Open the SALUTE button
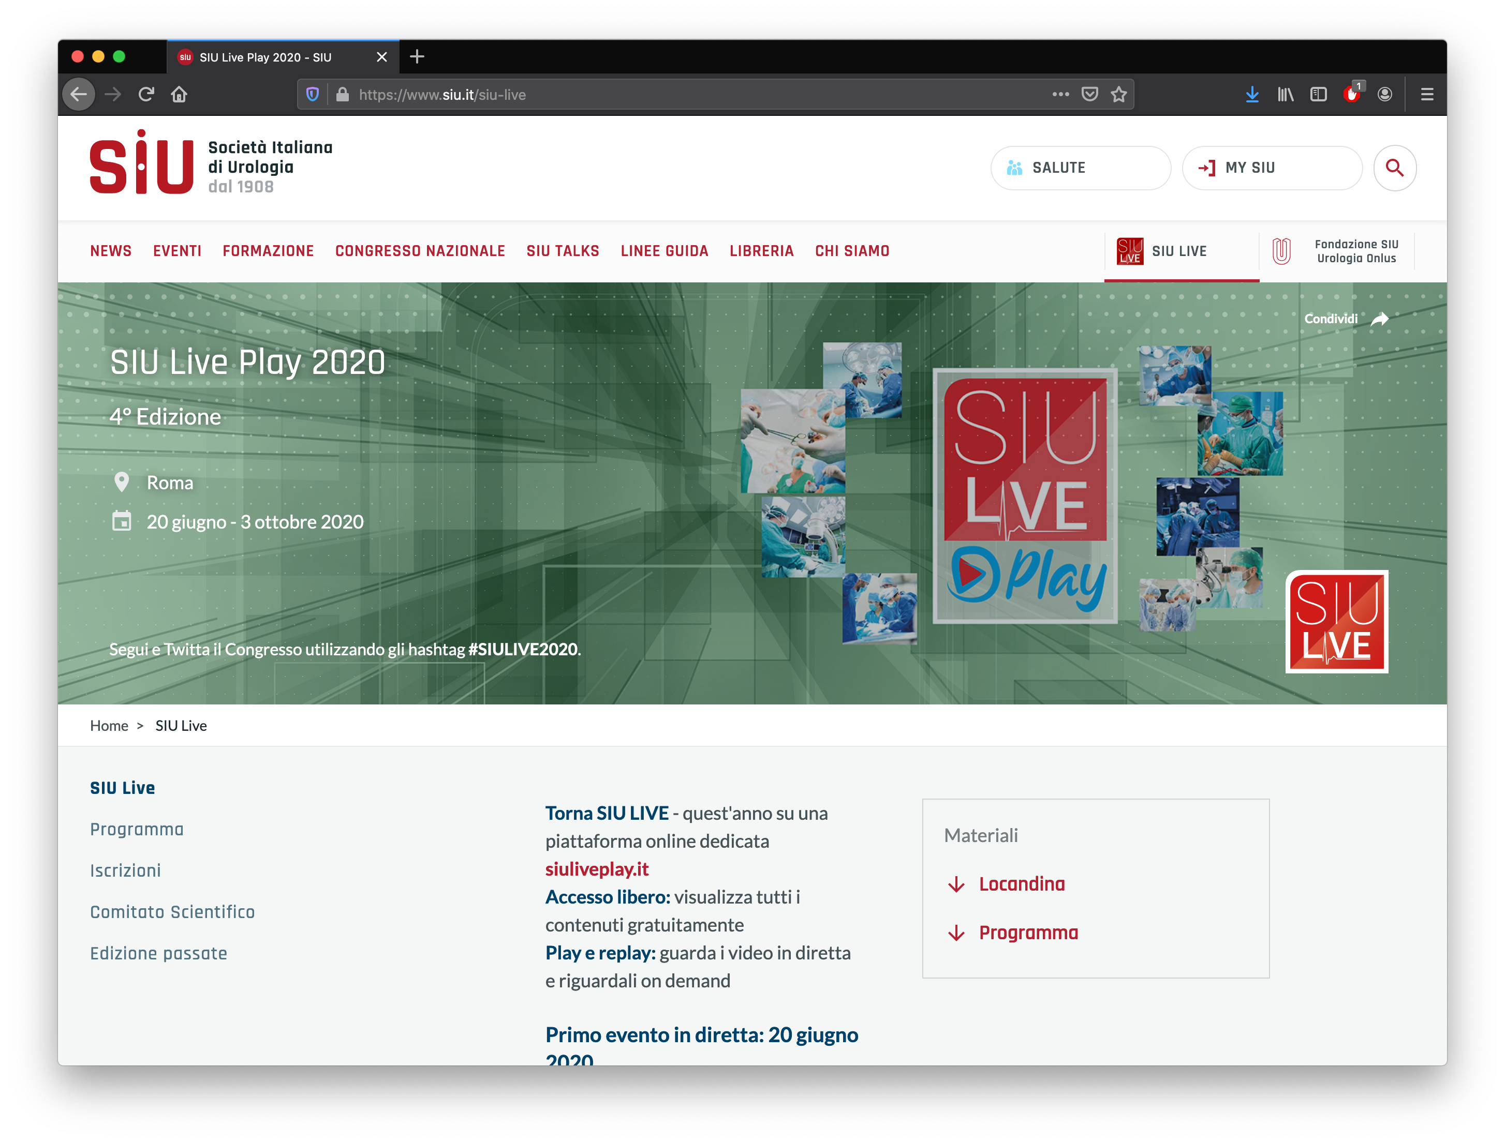Viewport: 1505px width, 1142px height. point(1081,168)
